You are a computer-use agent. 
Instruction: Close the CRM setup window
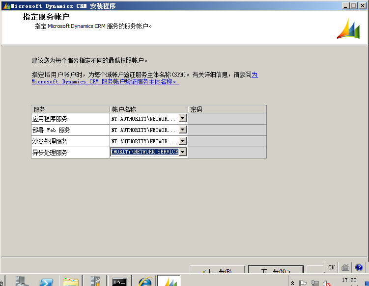363,6
